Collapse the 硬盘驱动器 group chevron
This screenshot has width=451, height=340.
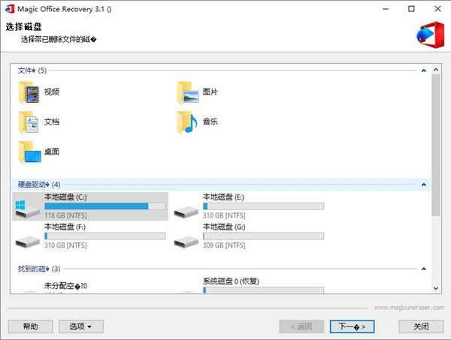pos(424,185)
